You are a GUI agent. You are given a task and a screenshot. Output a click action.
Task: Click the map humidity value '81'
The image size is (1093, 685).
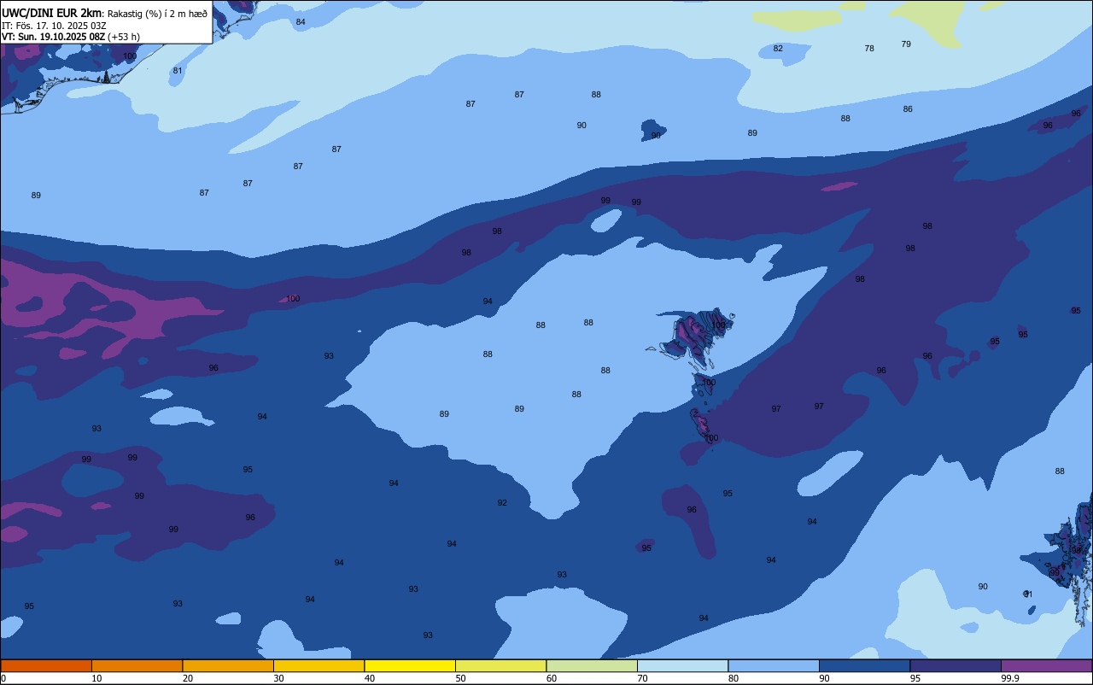[x=178, y=71]
